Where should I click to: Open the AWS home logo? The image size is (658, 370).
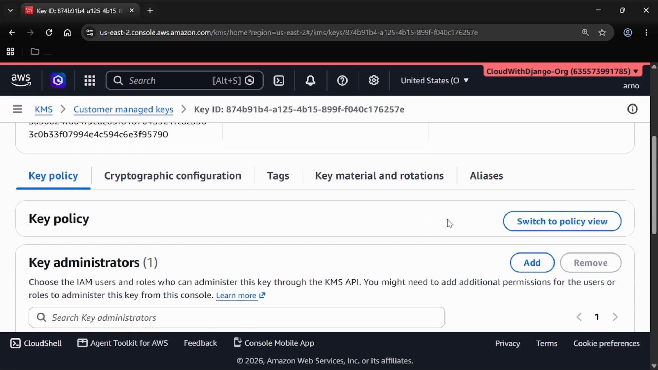[21, 81]
